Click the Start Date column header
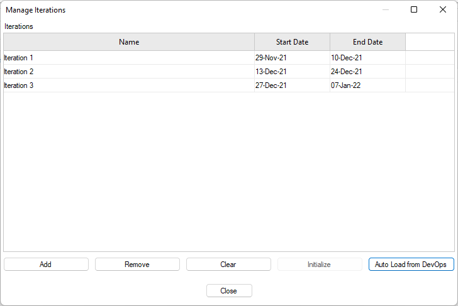The height and width of the screenshot is (306, 458). click(292, 42)
